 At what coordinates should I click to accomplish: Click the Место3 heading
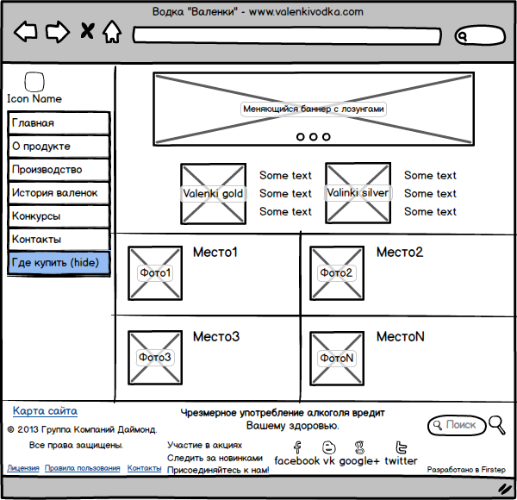pyautogui.click(x=216, y=337)
